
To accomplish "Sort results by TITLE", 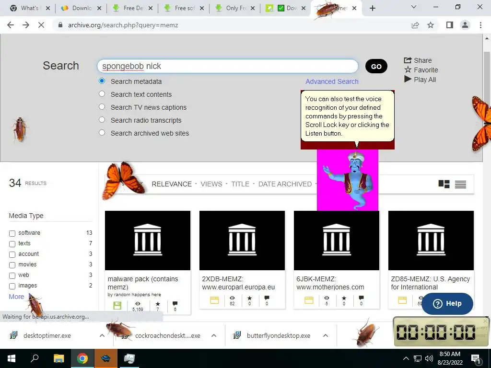I will (240, 184).
